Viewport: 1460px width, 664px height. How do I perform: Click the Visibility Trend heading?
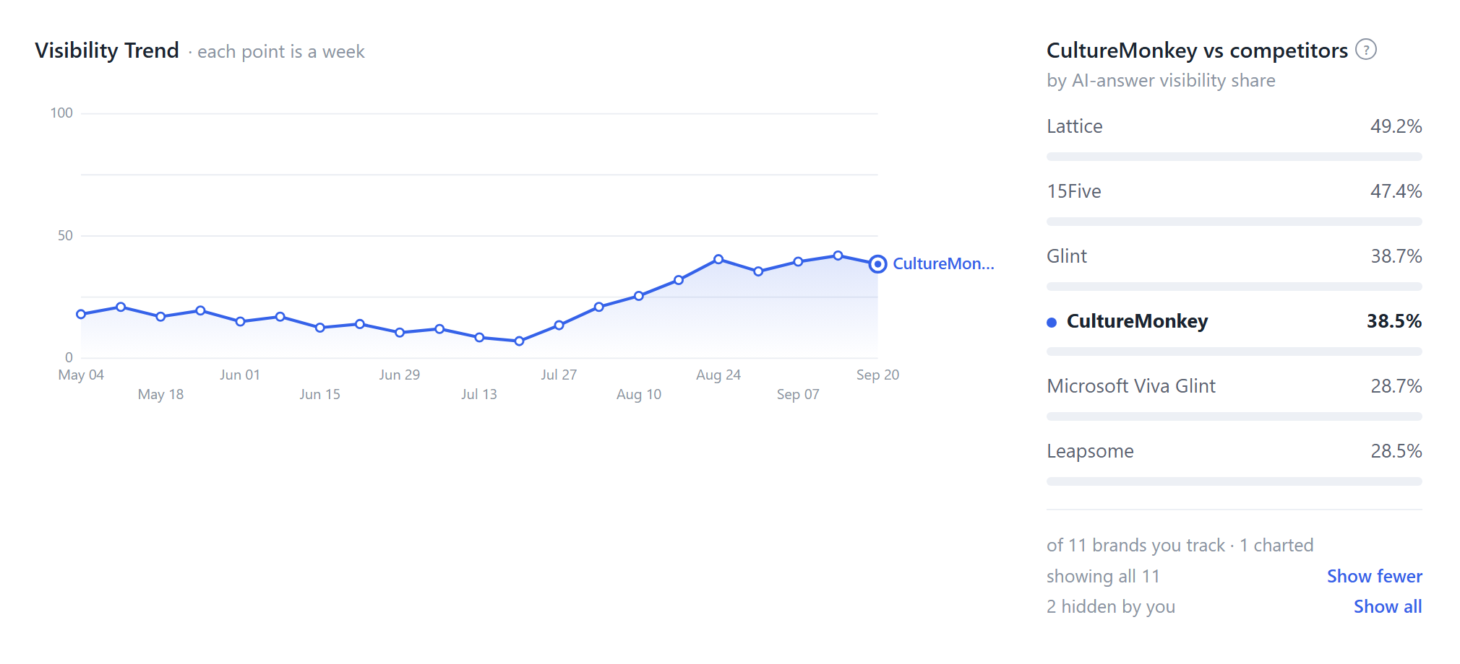click(107, 51)
